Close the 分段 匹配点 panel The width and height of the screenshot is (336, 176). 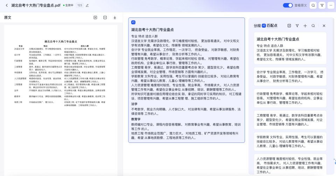click(x=324, y=26)
